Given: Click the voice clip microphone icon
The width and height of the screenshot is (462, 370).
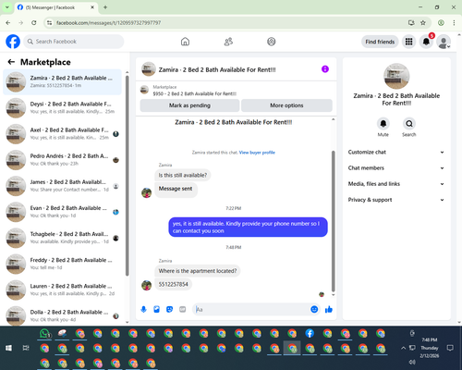Looking at the screenshot, I should pos(143,309).
